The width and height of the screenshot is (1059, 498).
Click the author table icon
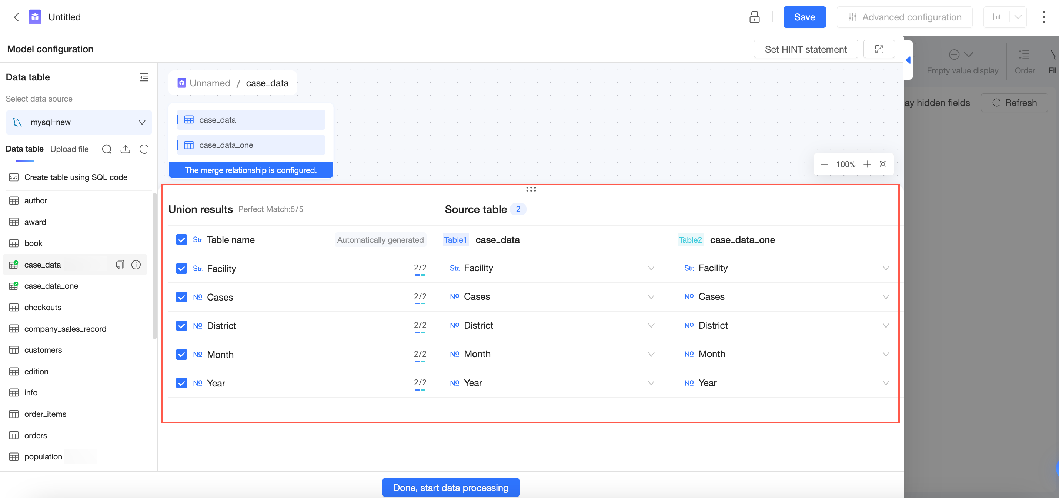click(14, 201)
